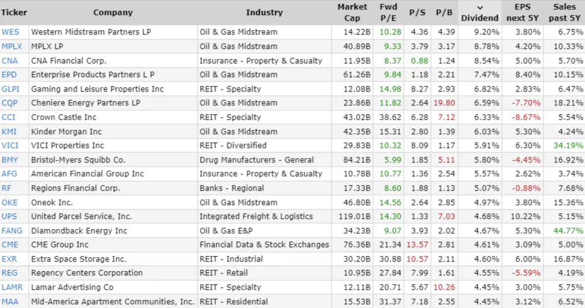Click CNA Financial Corp. company name

click(x=69, y=61)
